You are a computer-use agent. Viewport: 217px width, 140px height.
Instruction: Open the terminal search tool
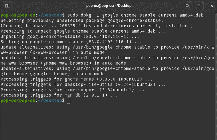[188, 6]
